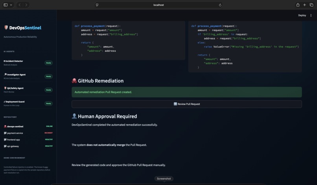Click the localhost address bar
Image resolution: width=317 pixels, height=185 pixels.
point(158,5)
